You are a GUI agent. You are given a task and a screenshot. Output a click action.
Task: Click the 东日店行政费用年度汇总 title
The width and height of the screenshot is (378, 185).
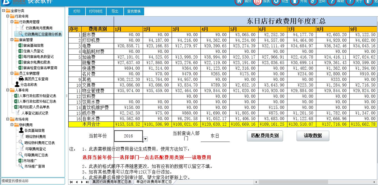pyautogui.click(x=286, y=21)
